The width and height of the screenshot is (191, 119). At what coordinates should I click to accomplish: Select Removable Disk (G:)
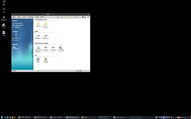click(x=53, y=49)
